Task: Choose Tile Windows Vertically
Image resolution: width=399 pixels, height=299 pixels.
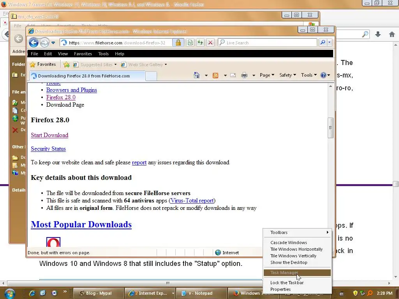Action: point(297,256)
